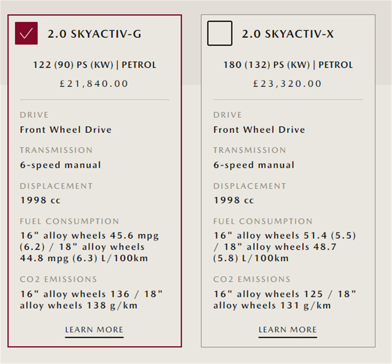Click Front Wheel Drive in SKYACTIV-G card
392x364 pixels.
click(66, 130)
